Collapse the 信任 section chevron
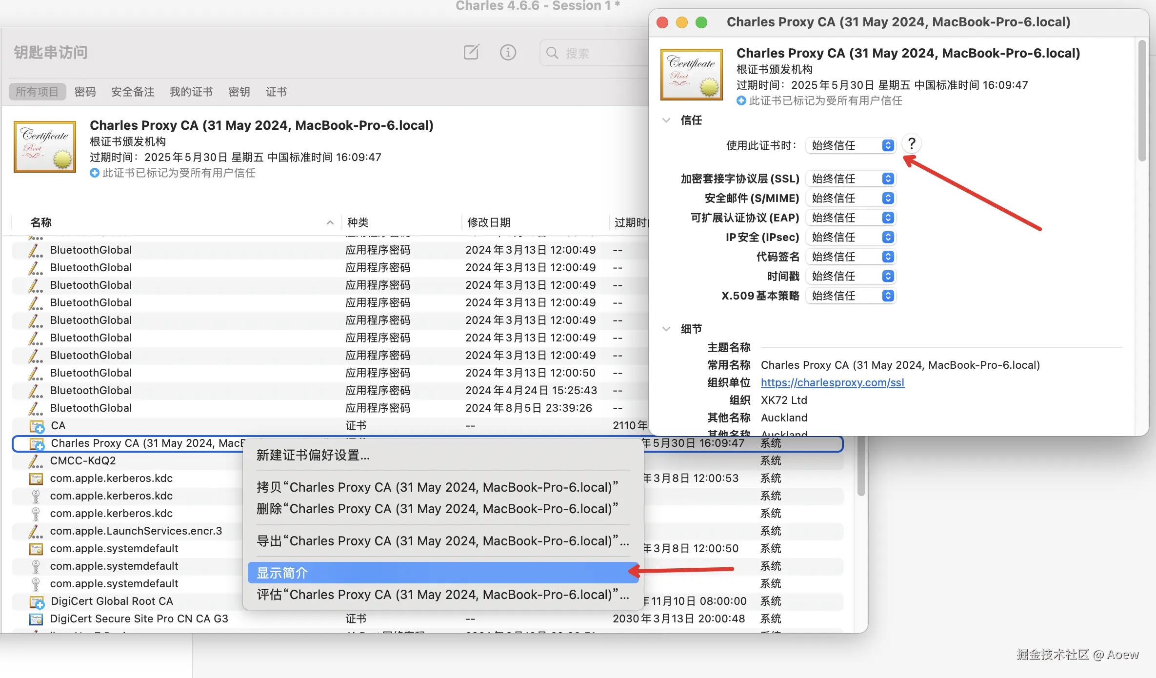The height and width of the screenshot is (678, 1156). point(666,120)
